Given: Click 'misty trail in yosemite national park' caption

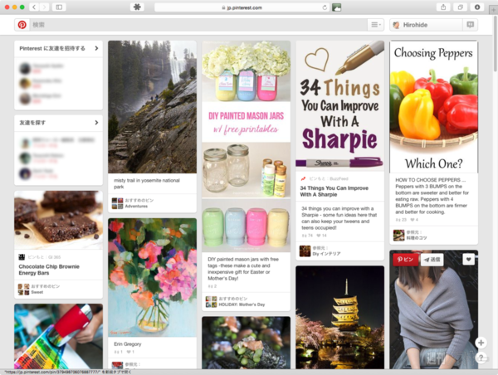Looking at the screenshot, I should point(147,183).
